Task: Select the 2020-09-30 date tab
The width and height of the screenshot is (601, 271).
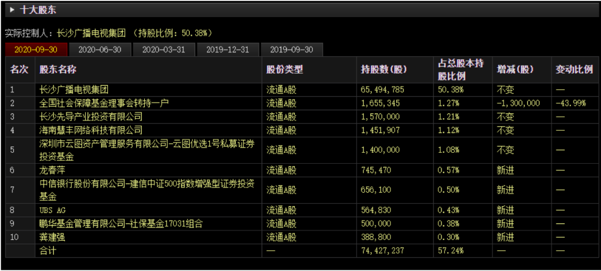Action: tap(36, 50)
